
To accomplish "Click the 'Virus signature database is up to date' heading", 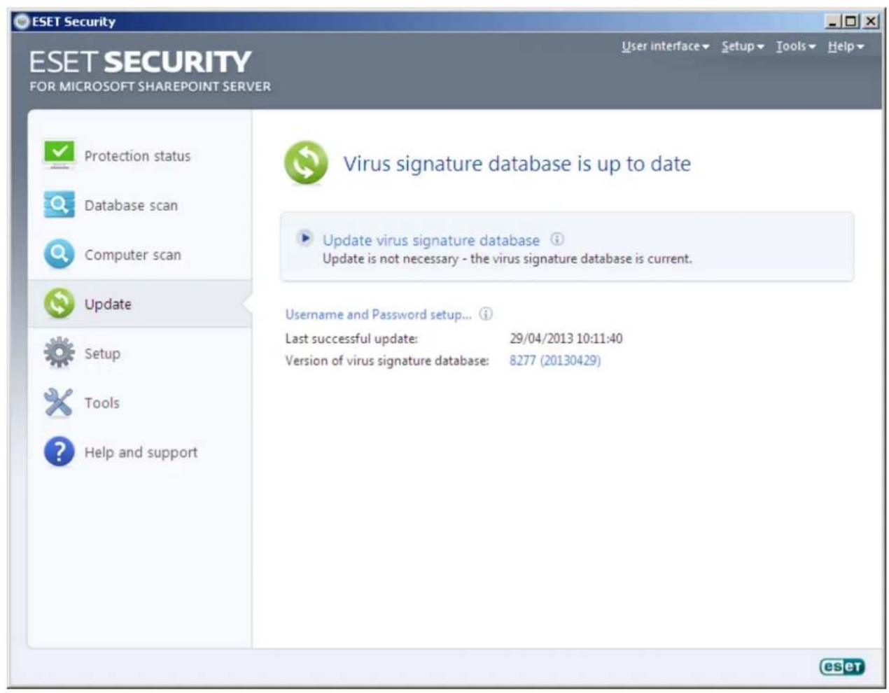I will point(517,164).
